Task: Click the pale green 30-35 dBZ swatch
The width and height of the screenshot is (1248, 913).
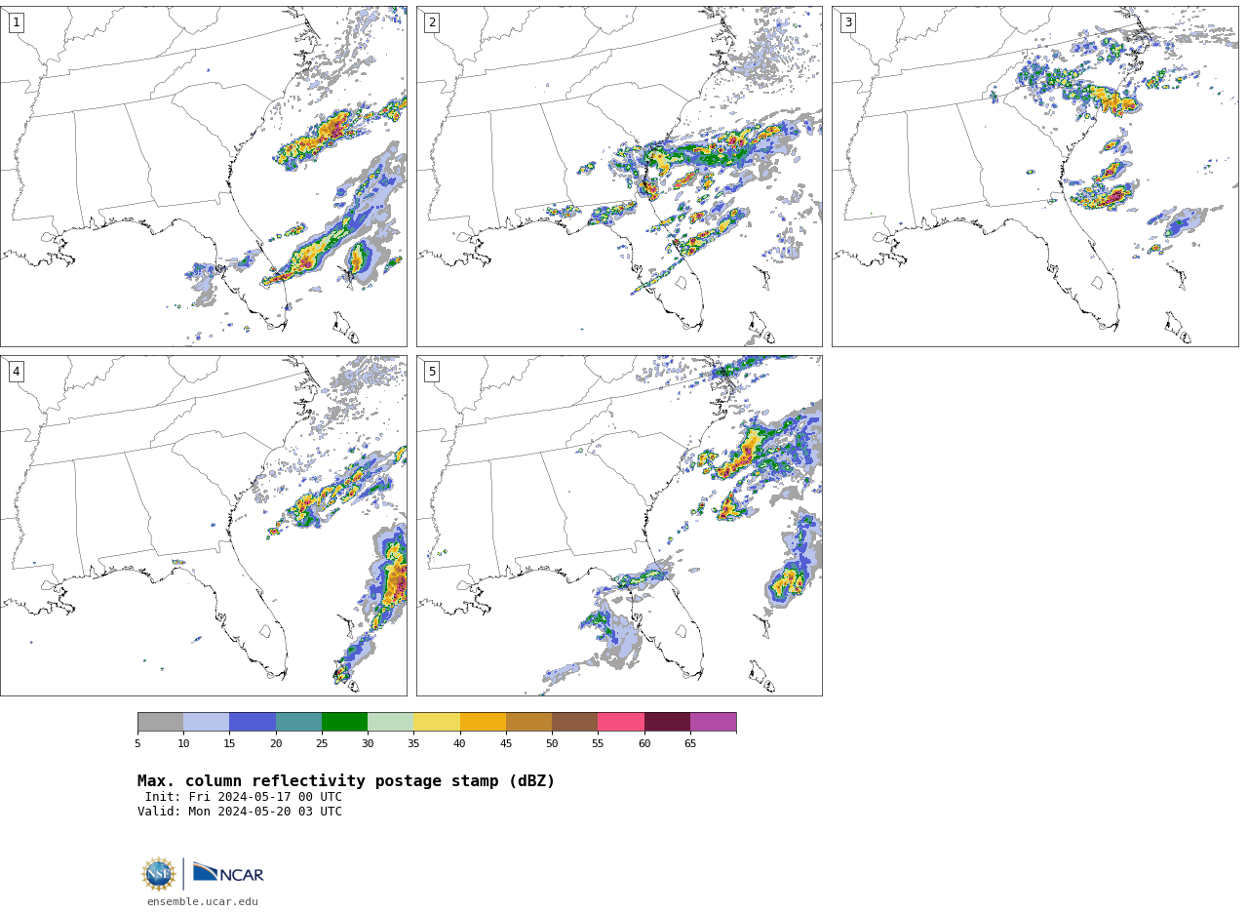Action: [x=390, y=722]
